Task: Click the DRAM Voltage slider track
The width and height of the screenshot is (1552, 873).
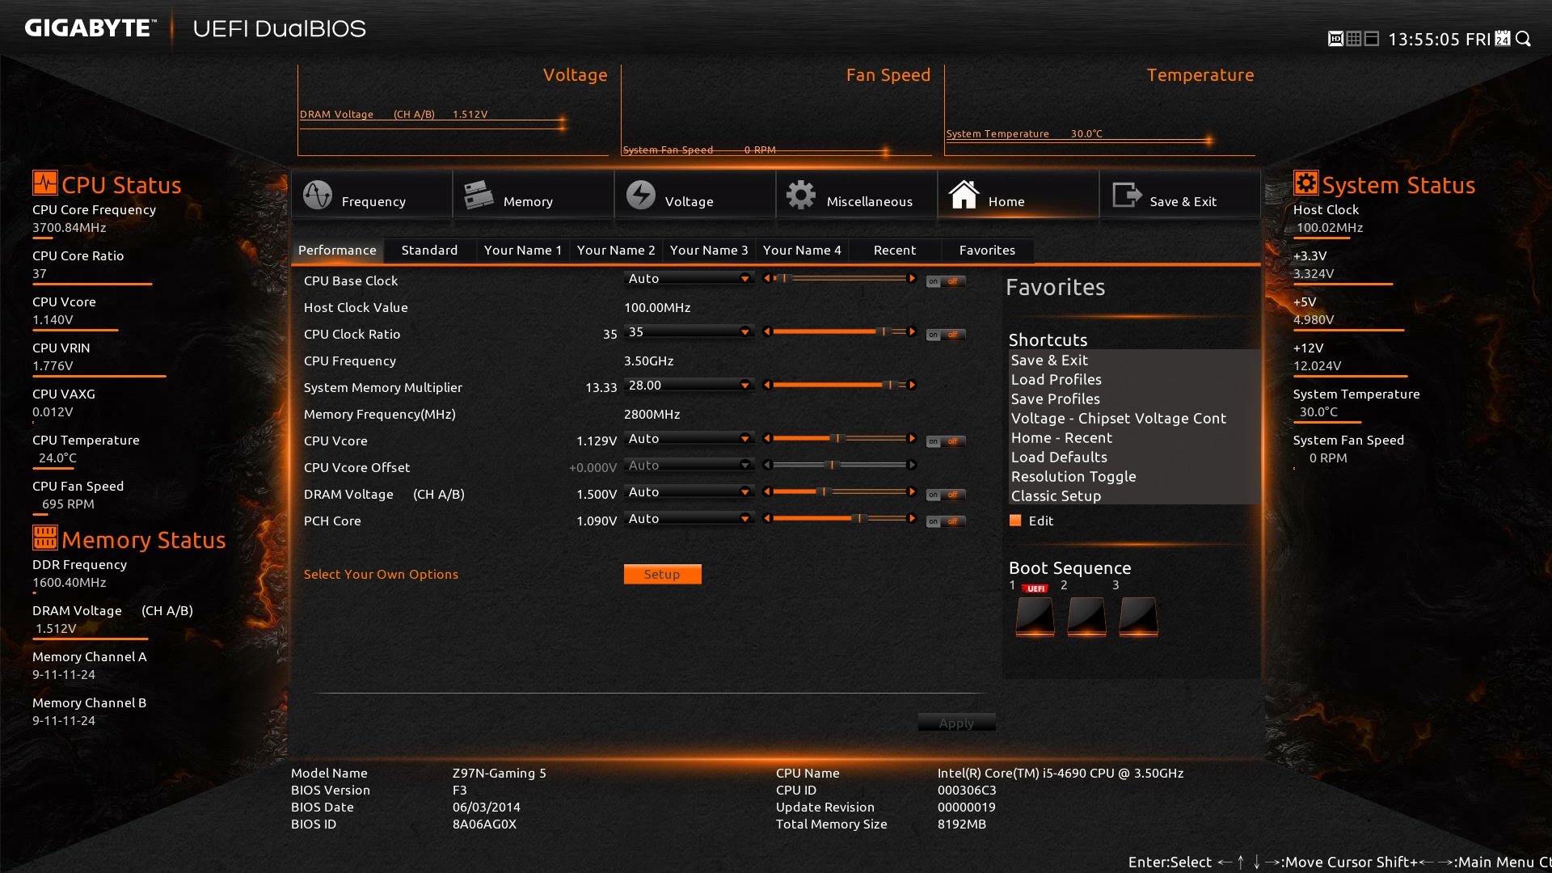Action: point(839,491)
